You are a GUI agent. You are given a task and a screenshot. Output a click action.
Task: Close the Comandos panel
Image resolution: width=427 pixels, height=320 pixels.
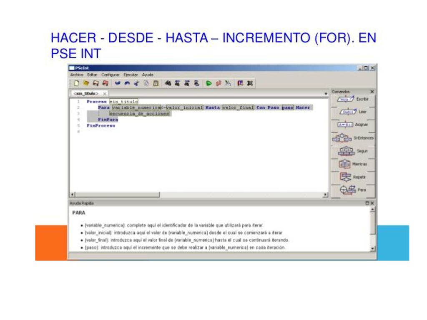372,92
